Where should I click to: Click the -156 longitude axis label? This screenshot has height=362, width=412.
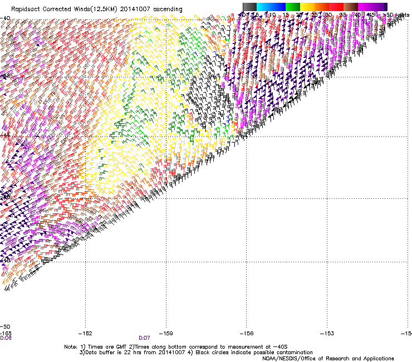pos(247,334)
